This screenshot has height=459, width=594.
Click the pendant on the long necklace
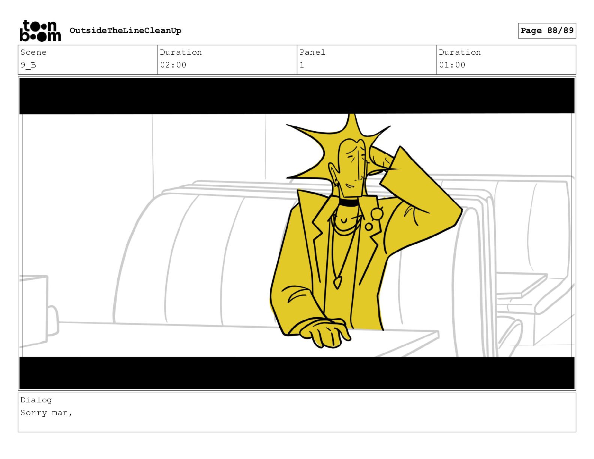click(x=338, y=282)
